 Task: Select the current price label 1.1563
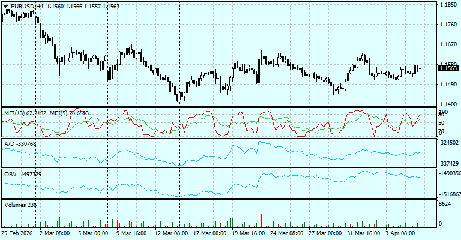coord(448,68)
